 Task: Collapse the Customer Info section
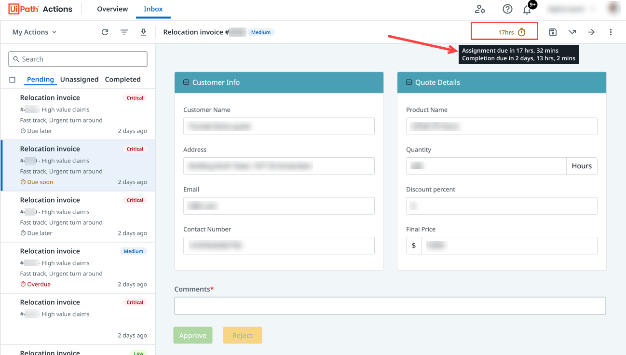(186, 82)
